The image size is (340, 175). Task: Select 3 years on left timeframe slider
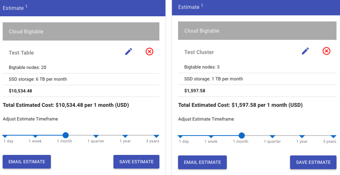point(156,136)
